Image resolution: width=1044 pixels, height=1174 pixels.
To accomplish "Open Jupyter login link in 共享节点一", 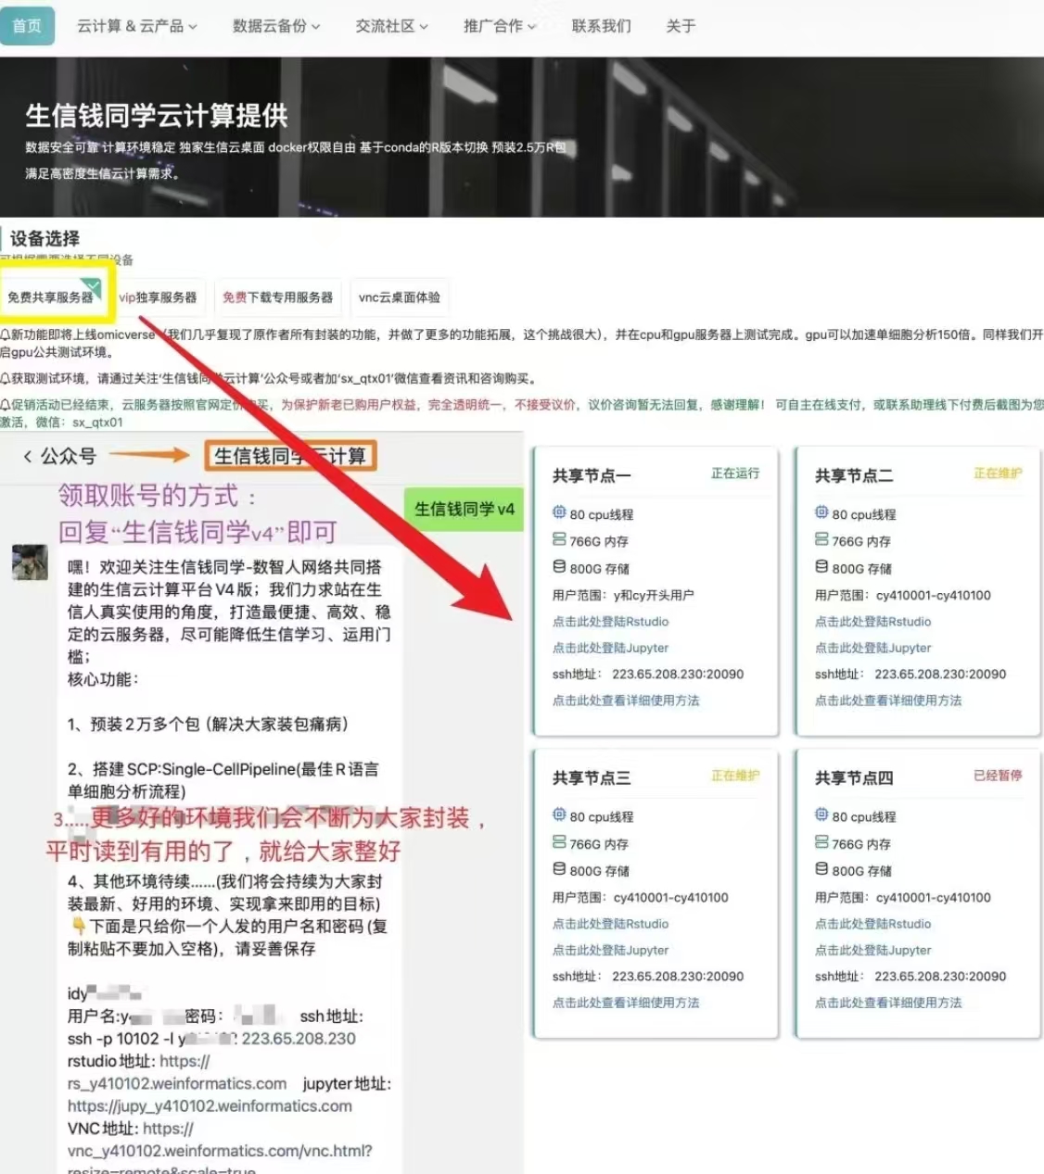I will tap(611, 648).
